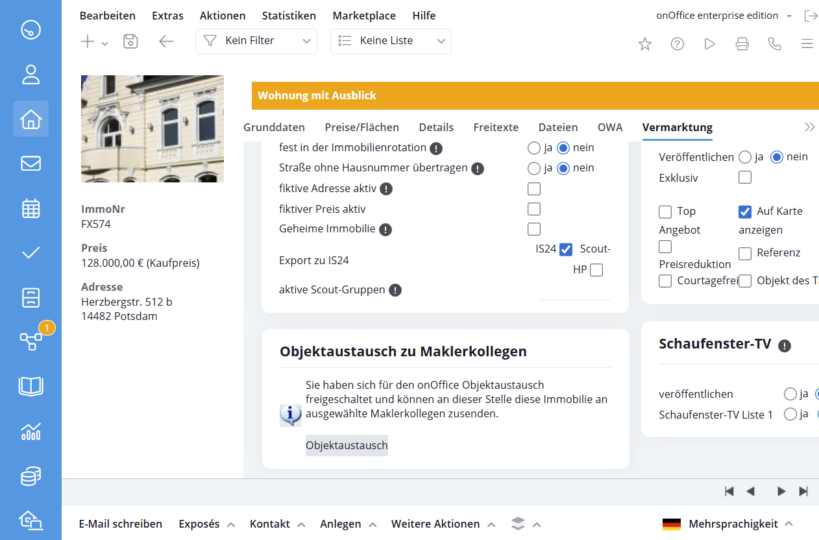Open the addresses person sidebar icon

[x=31, y=75]
